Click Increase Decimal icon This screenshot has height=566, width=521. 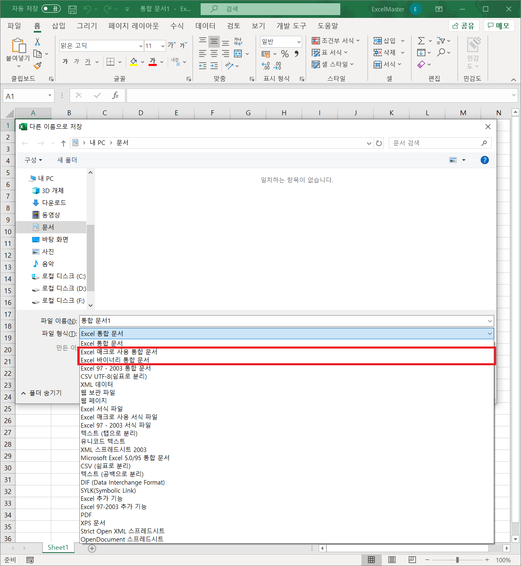tap(266, 66)
